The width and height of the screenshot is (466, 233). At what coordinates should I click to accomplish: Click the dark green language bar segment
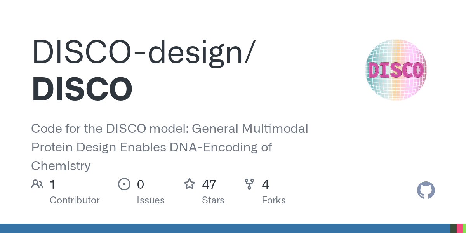pyautogui.click(x=453, y=228)
